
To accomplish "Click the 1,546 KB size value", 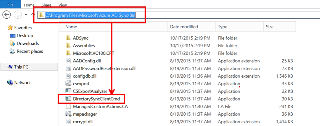I will [x=285, y=76].
